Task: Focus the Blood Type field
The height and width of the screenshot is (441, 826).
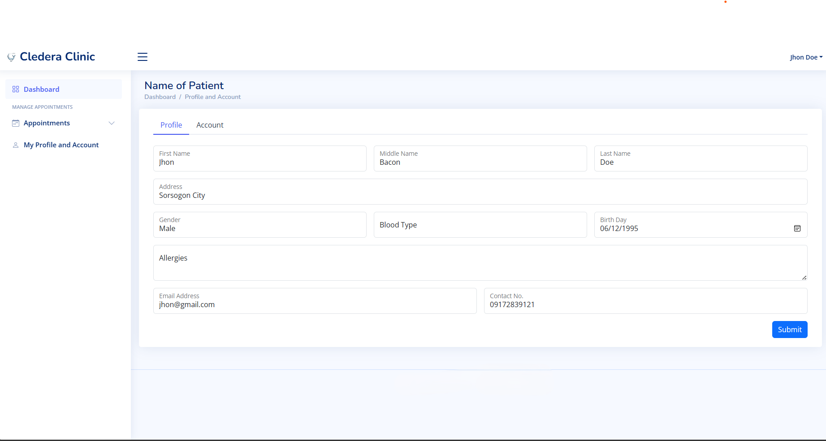Action: 480,225
